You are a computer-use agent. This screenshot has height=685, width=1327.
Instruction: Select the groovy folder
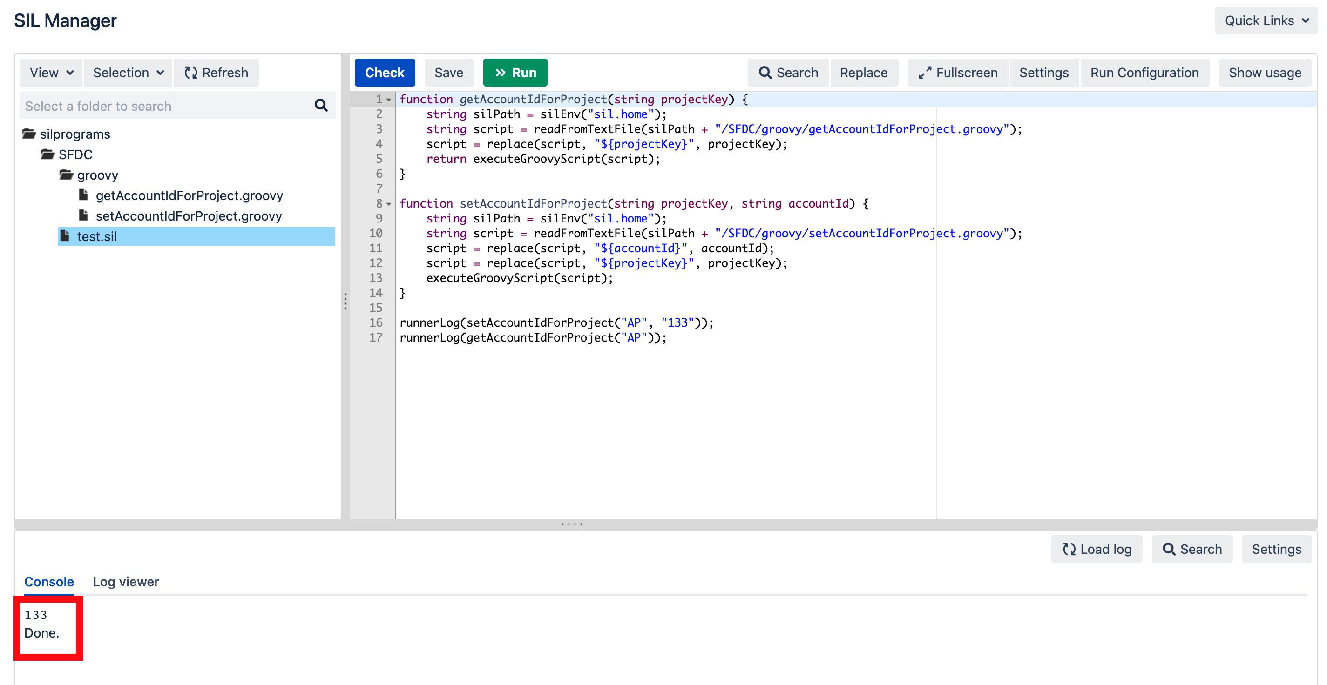tap(98, 175)
